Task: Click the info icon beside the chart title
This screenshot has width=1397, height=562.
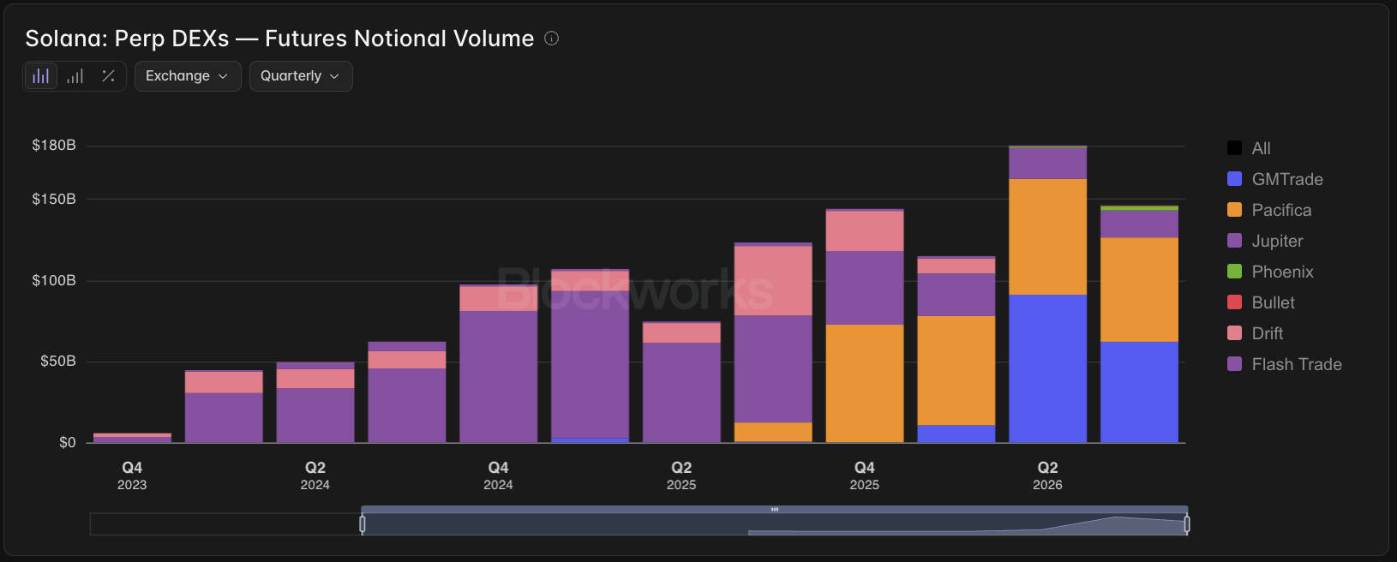Action: click(552, 39)
